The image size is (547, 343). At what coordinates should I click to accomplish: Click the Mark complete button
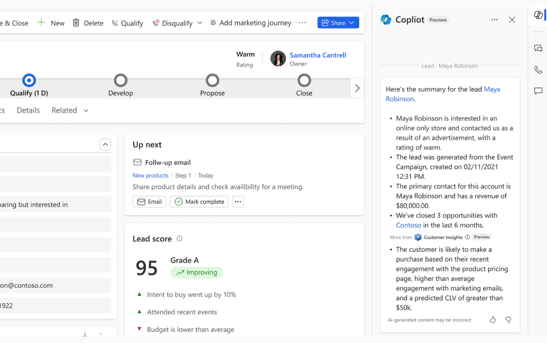click(x=199, y=202)
